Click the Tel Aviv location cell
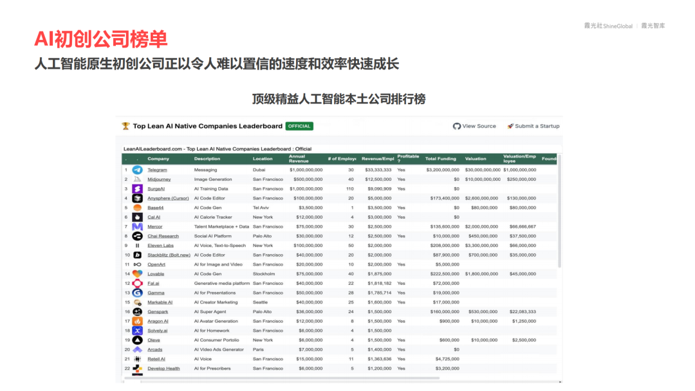The height and width of the screenshot is (391, 695). pyautogui.click(x=261, y=208)
